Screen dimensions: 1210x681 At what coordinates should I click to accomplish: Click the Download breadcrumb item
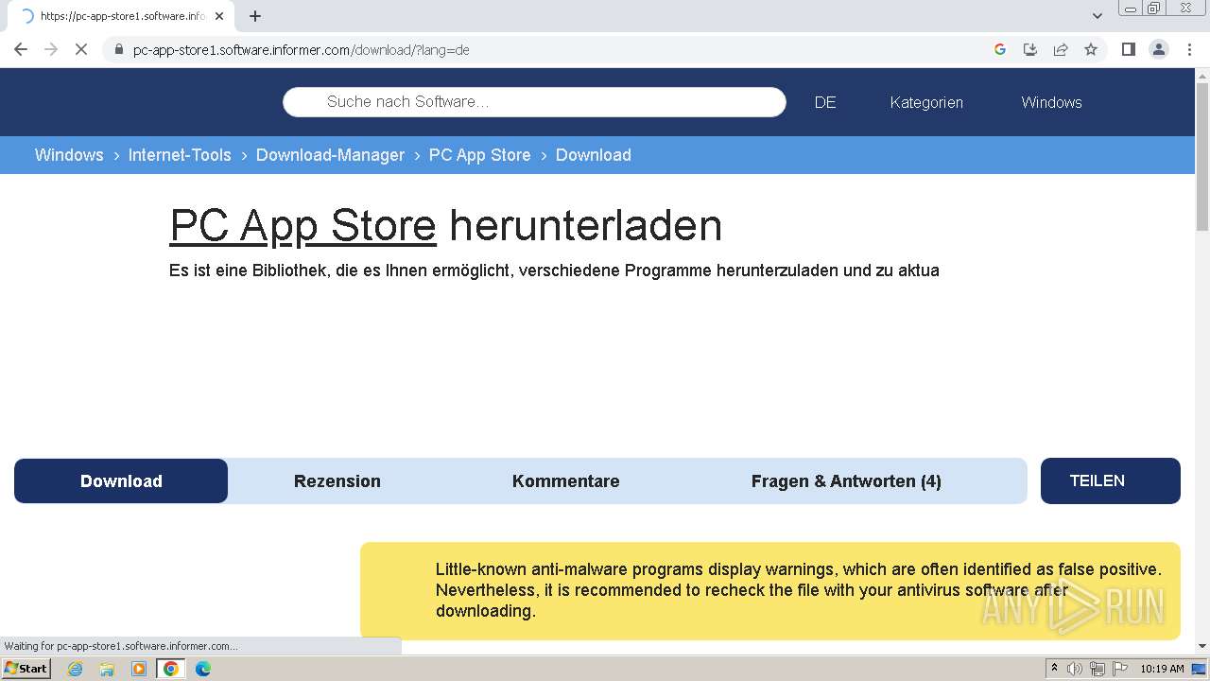pos(594,155)
